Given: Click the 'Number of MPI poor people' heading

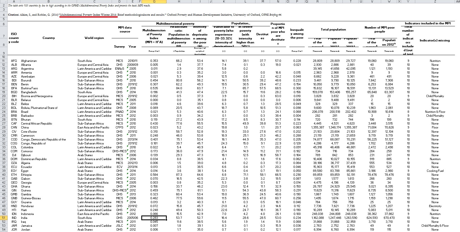Looking at the screenshot, I should tap(380, 29).
